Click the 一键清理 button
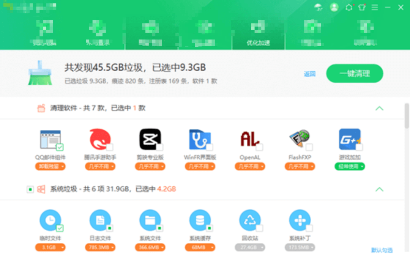This screenshot has width=410, height=258. pos(354,74)
